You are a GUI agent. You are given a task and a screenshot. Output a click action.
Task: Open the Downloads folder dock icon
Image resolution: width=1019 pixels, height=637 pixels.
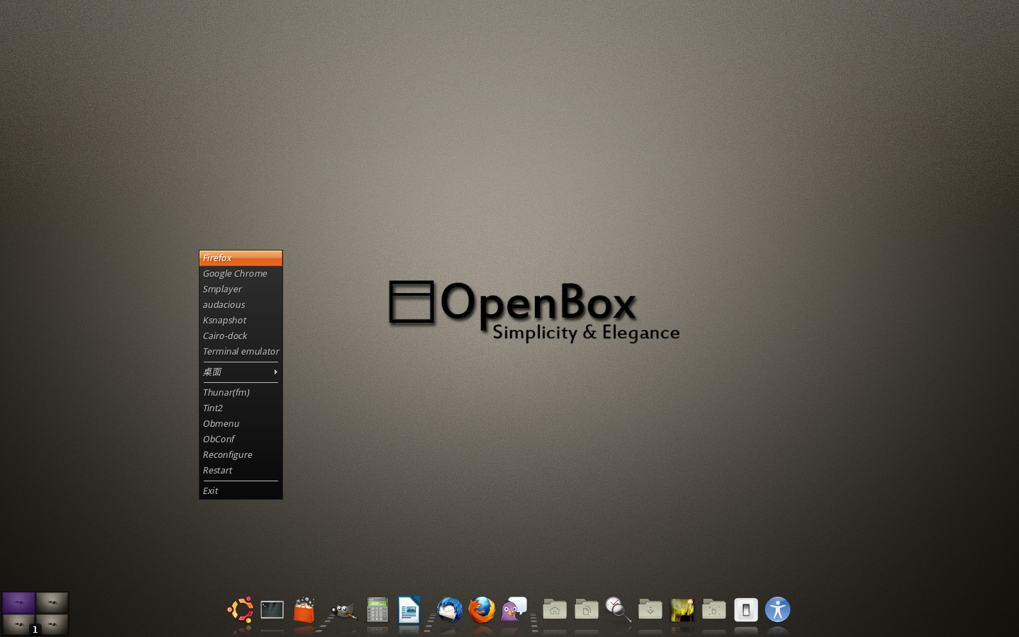click(x=650, y=609)
